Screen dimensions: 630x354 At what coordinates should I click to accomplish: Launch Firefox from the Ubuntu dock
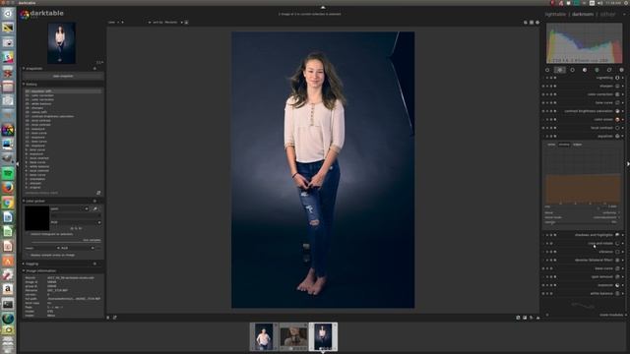point(8,188)
